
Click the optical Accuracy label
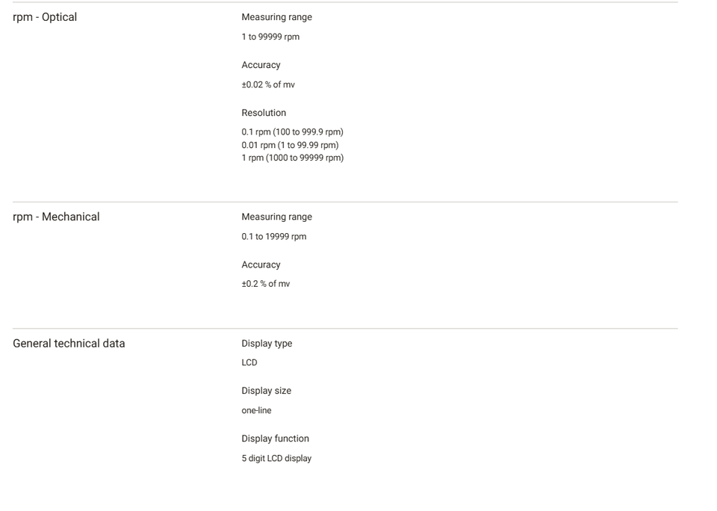point(261,65)
